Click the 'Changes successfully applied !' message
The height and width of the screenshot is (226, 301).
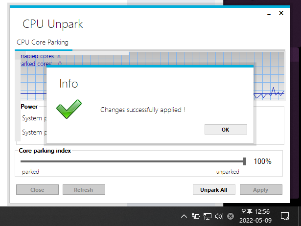tap(143, 110)
